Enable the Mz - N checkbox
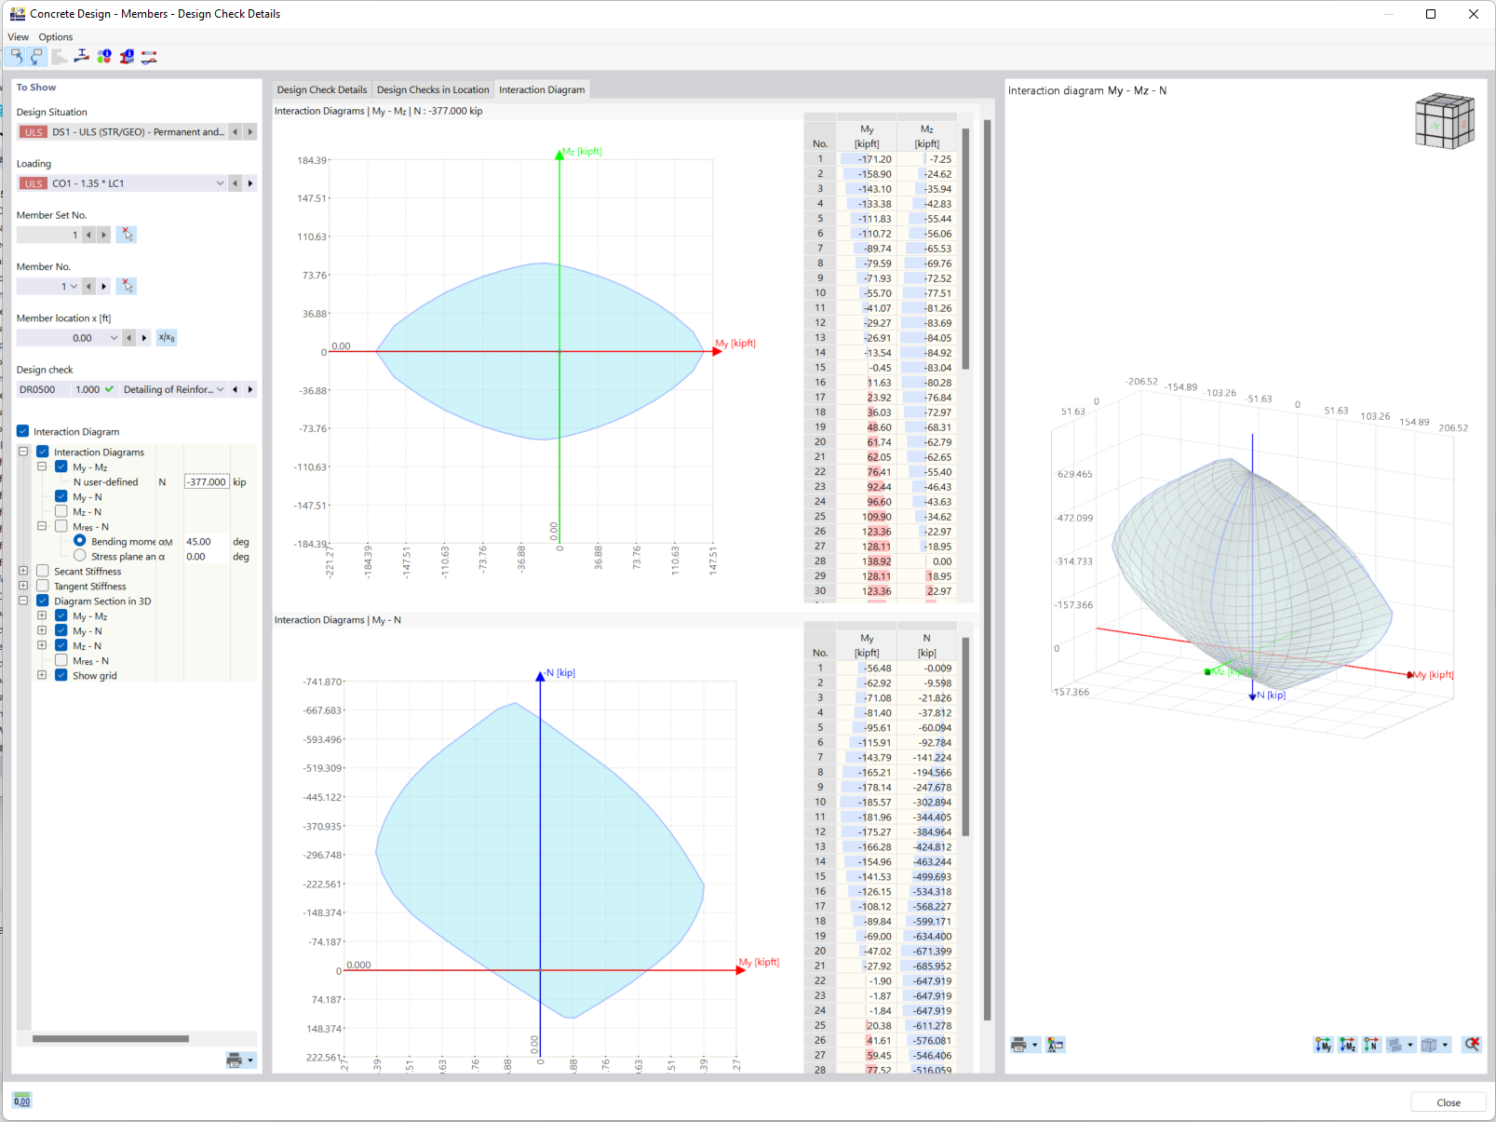This screenshot has height=1122, width=1496. (61, 511)
